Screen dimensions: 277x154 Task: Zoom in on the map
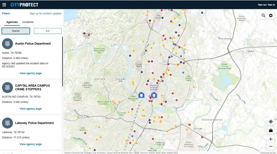click(x=271, y=139)
